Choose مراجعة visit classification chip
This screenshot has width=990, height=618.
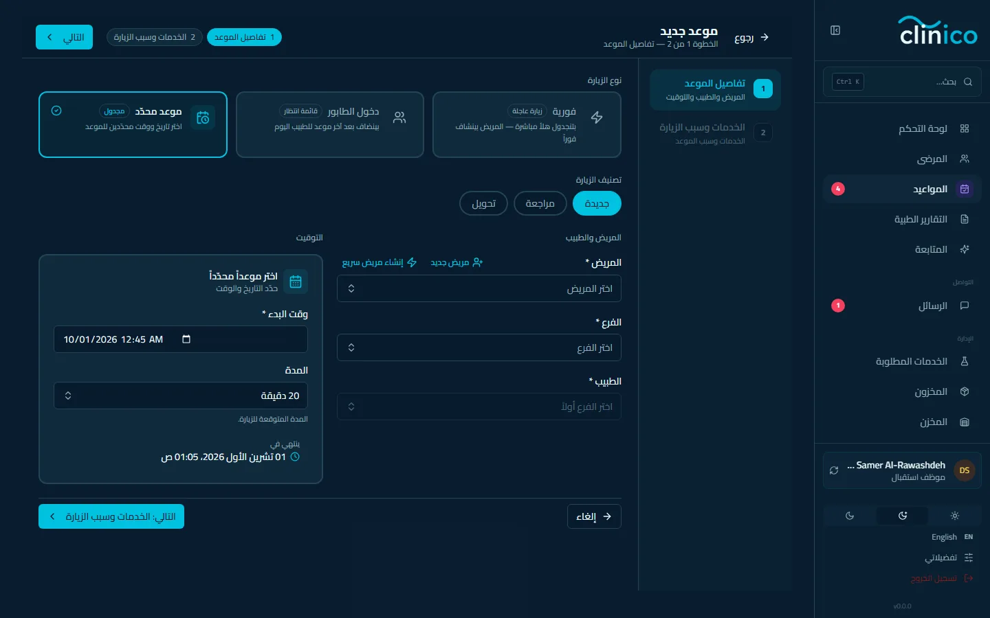pos(540,203)
